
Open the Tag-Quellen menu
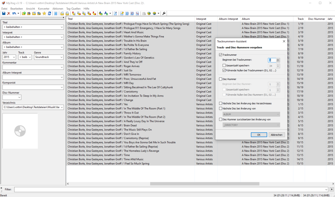click(x=73, y=9)
